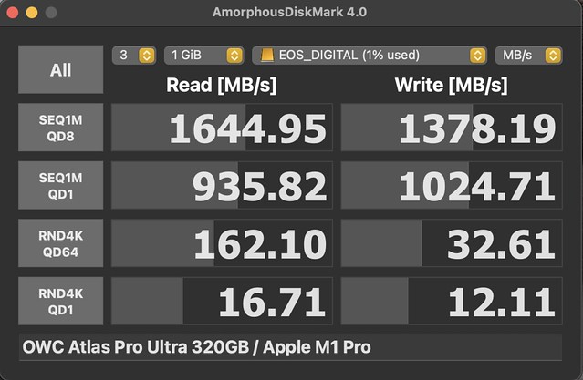Open the 1 GiB test size dropdown
This screenshot has width=583, height=380.
[x=203, y=56]
